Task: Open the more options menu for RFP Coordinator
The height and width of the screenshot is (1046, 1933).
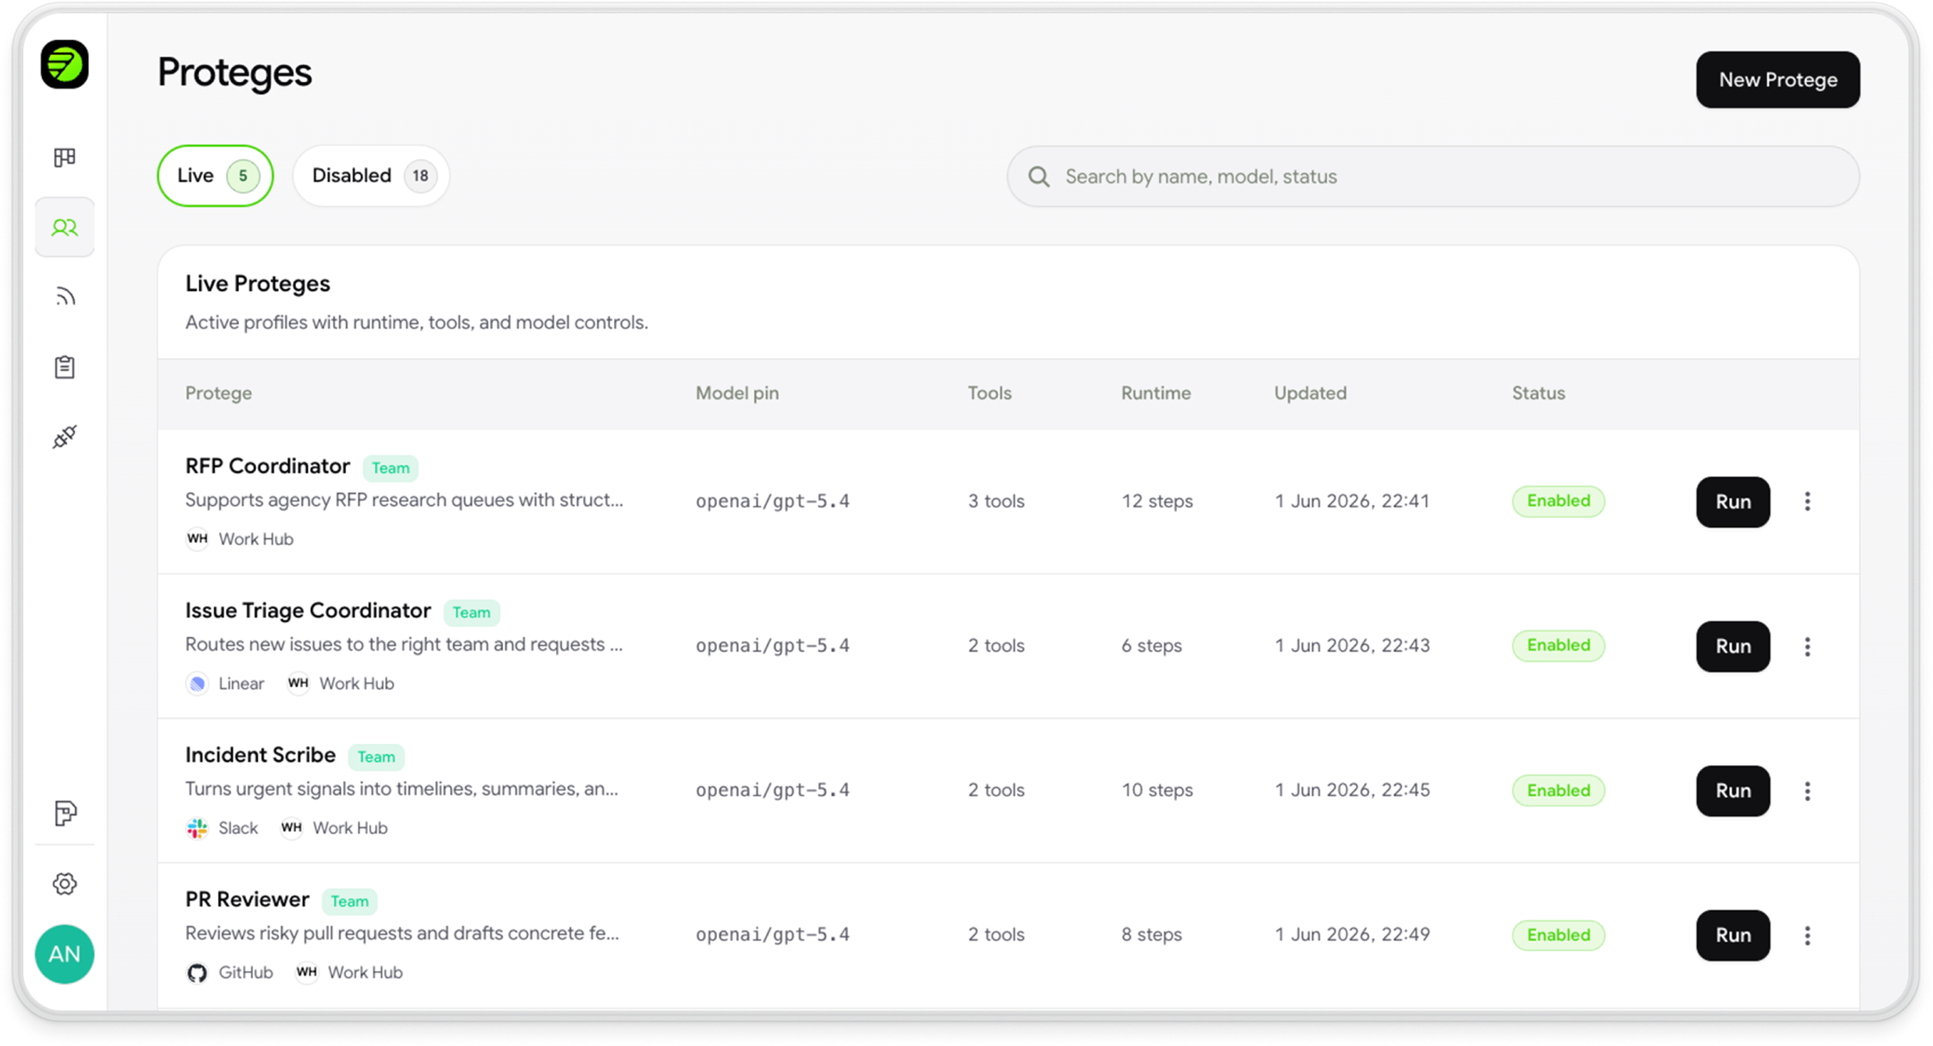Action: 1807,501
